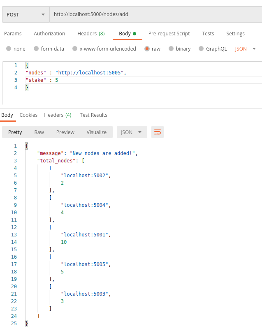Image resolution: width=262 pixels, height=331 pixels.
Task: Click the "localhost:5002" response value
Action: point(85,176)
